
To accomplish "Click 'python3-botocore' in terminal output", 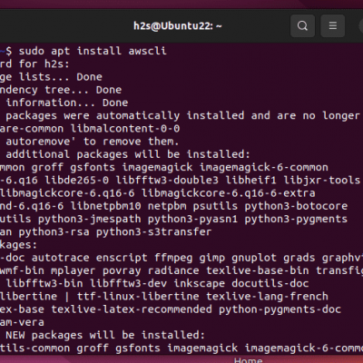I will click(296, 206).
